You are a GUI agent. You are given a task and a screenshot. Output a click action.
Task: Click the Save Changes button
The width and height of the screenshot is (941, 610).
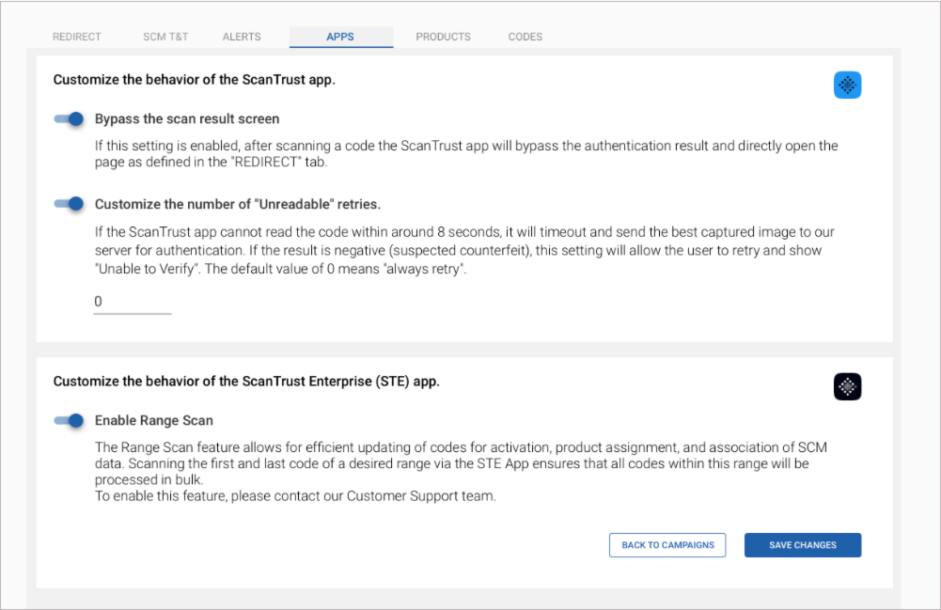803,545
